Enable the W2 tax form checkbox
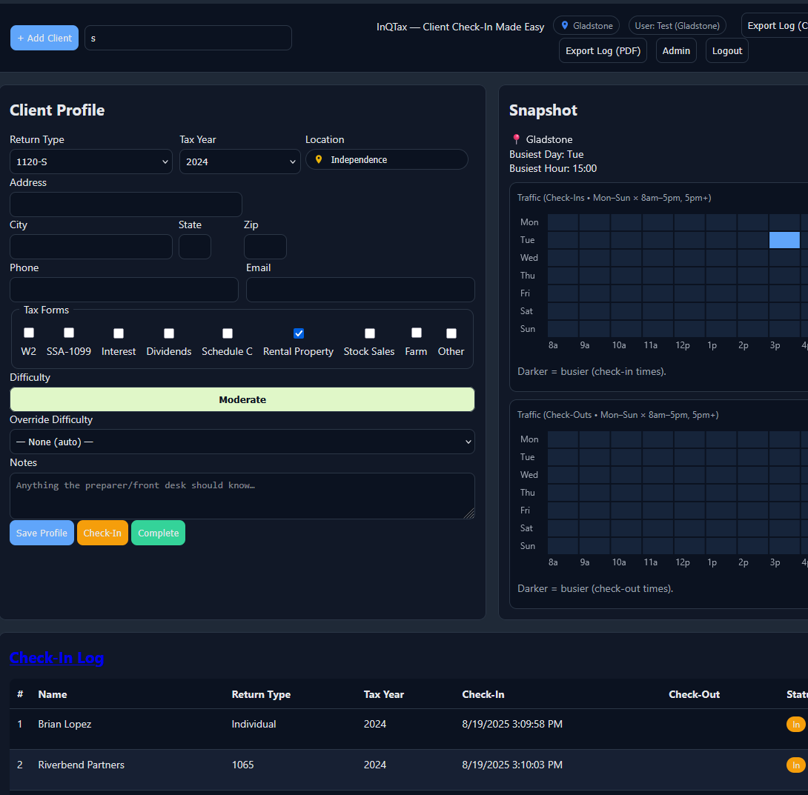The width and height of the screenshot is (808, 795). tap(29, 333)
